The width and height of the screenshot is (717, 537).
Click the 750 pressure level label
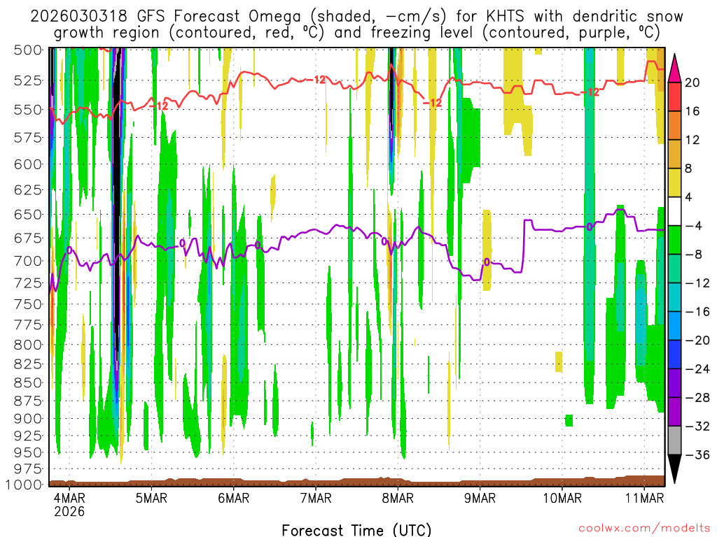coord(28,304)
